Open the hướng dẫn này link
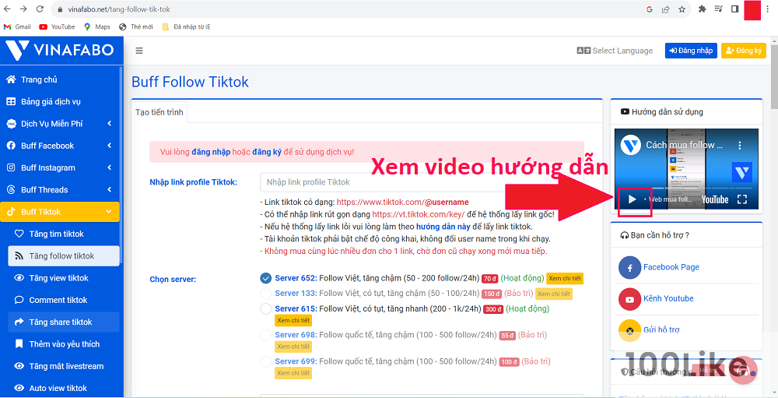 pos(443,227)
